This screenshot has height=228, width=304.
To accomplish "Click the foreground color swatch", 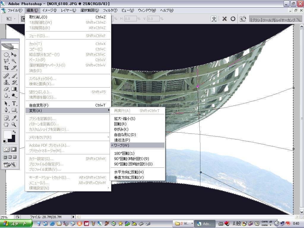I will pos(7,135).
